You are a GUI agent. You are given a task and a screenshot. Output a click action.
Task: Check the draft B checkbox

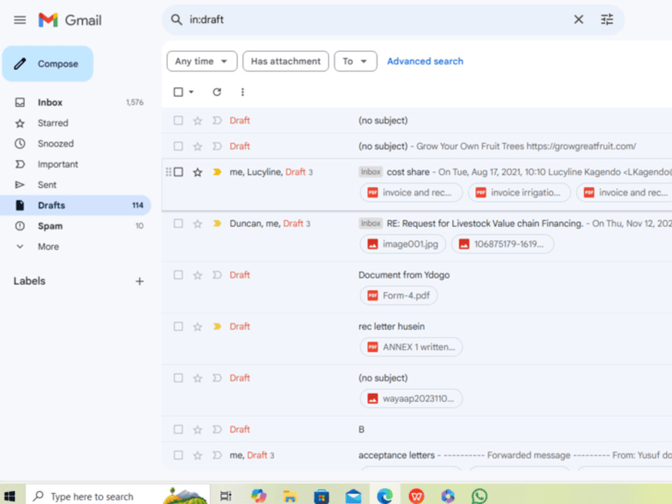coord(178,429)
